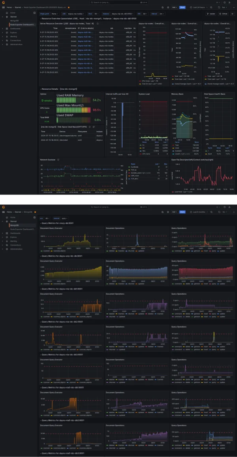Click the Update link button
237x457 pixels.
pyautogui.click(x=211, y=14)
